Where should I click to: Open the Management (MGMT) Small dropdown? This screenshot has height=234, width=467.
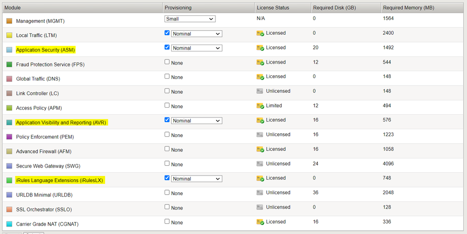[x=190, y=19]
